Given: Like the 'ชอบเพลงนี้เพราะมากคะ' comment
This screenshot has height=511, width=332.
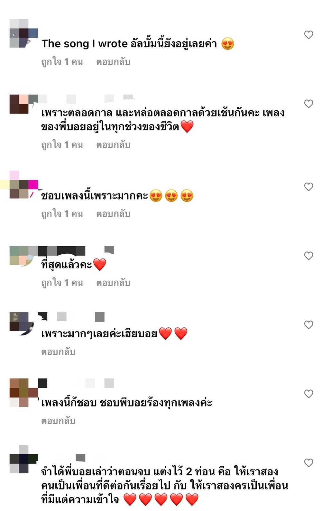Looking at the screenshot, I should point(309,187).
